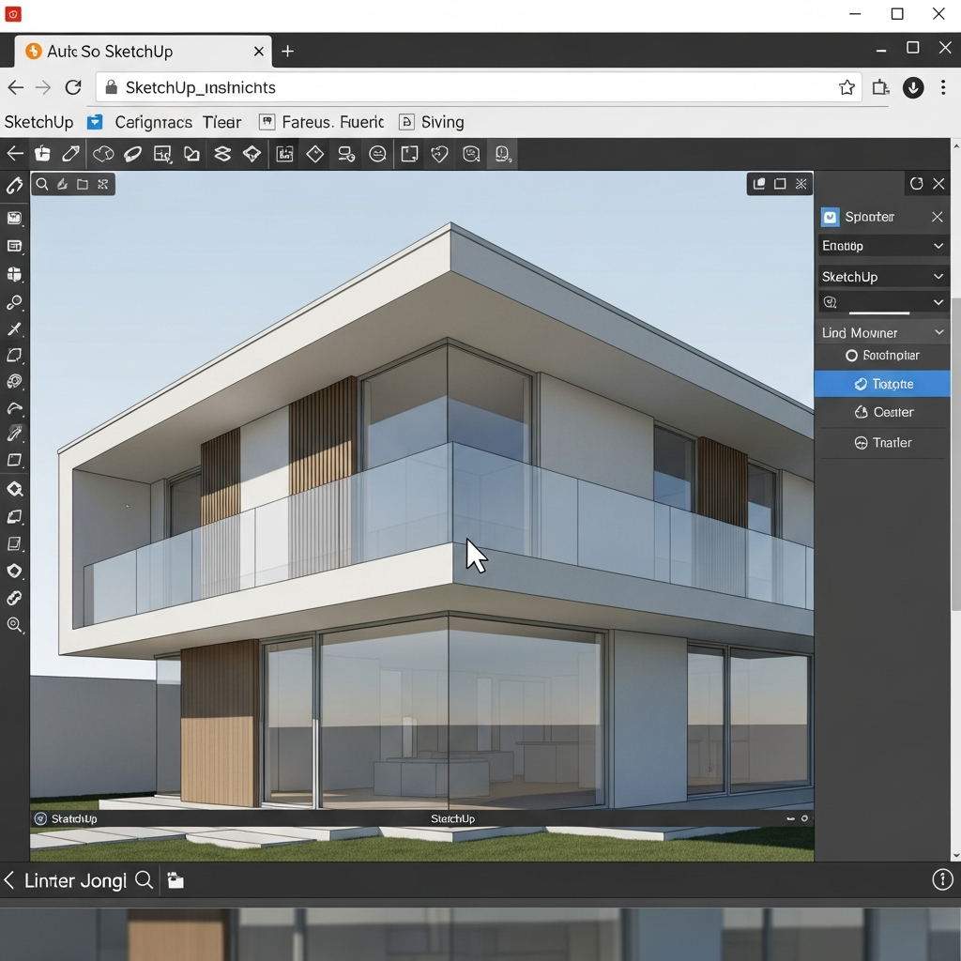
Task: Click the magnifier icon at viewport top-left
Action: pos(42,184)
